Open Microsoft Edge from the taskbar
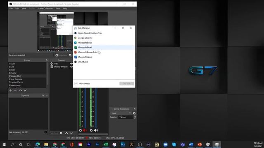264x148 pixels. tap(38, 144)
